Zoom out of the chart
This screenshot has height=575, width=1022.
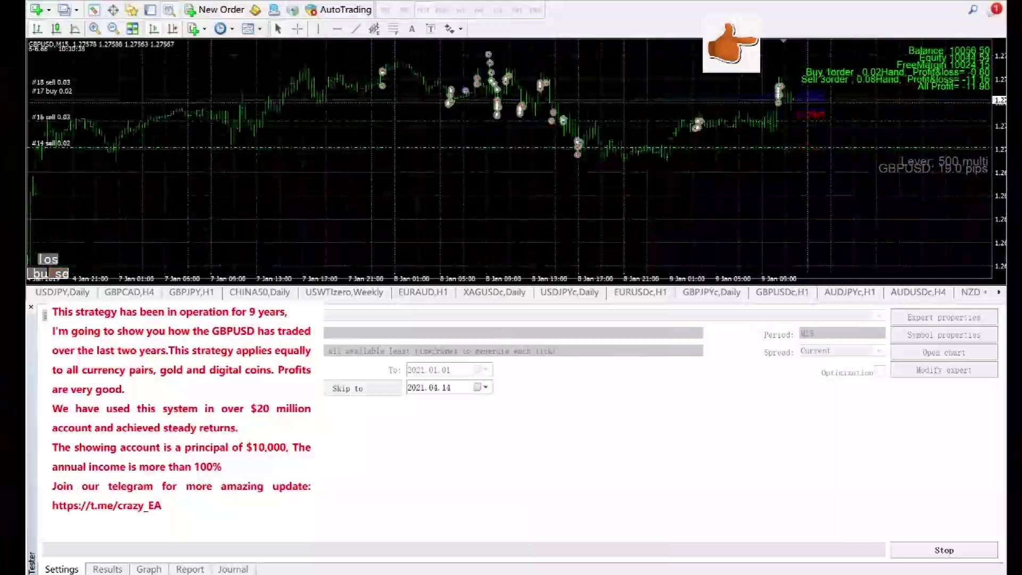click(113, 29)
